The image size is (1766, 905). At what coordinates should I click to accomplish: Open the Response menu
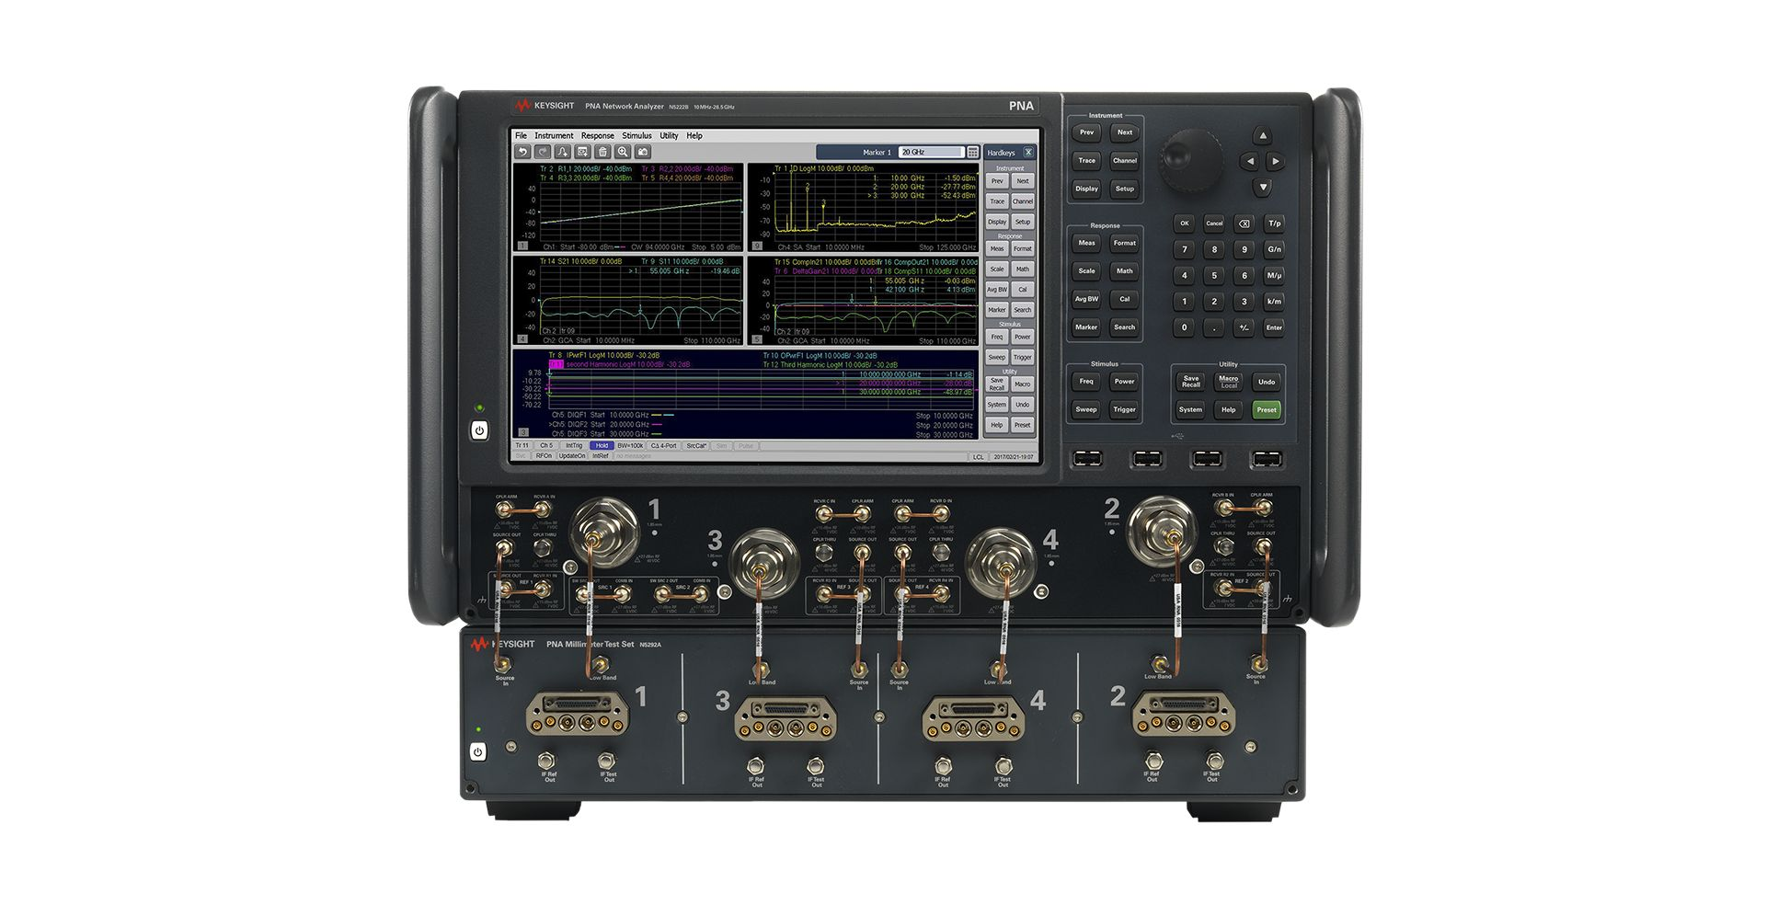598,135
